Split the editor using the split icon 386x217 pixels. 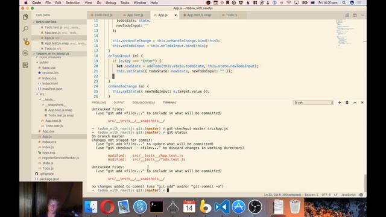[355, 15]
